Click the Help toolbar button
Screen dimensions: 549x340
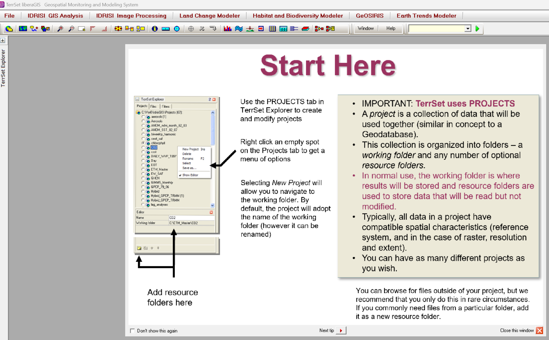pyautogui.click(x=390, y=28)
